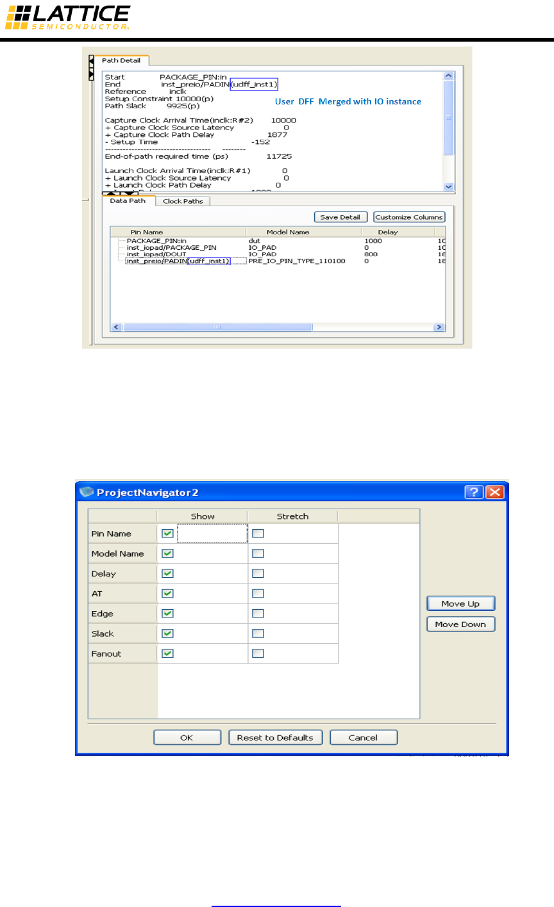The height and width of the screenshot is (907, 554).
Task: Click the Stretch column header in dialog
Action: pyautogui.click(x=292, y=516)
